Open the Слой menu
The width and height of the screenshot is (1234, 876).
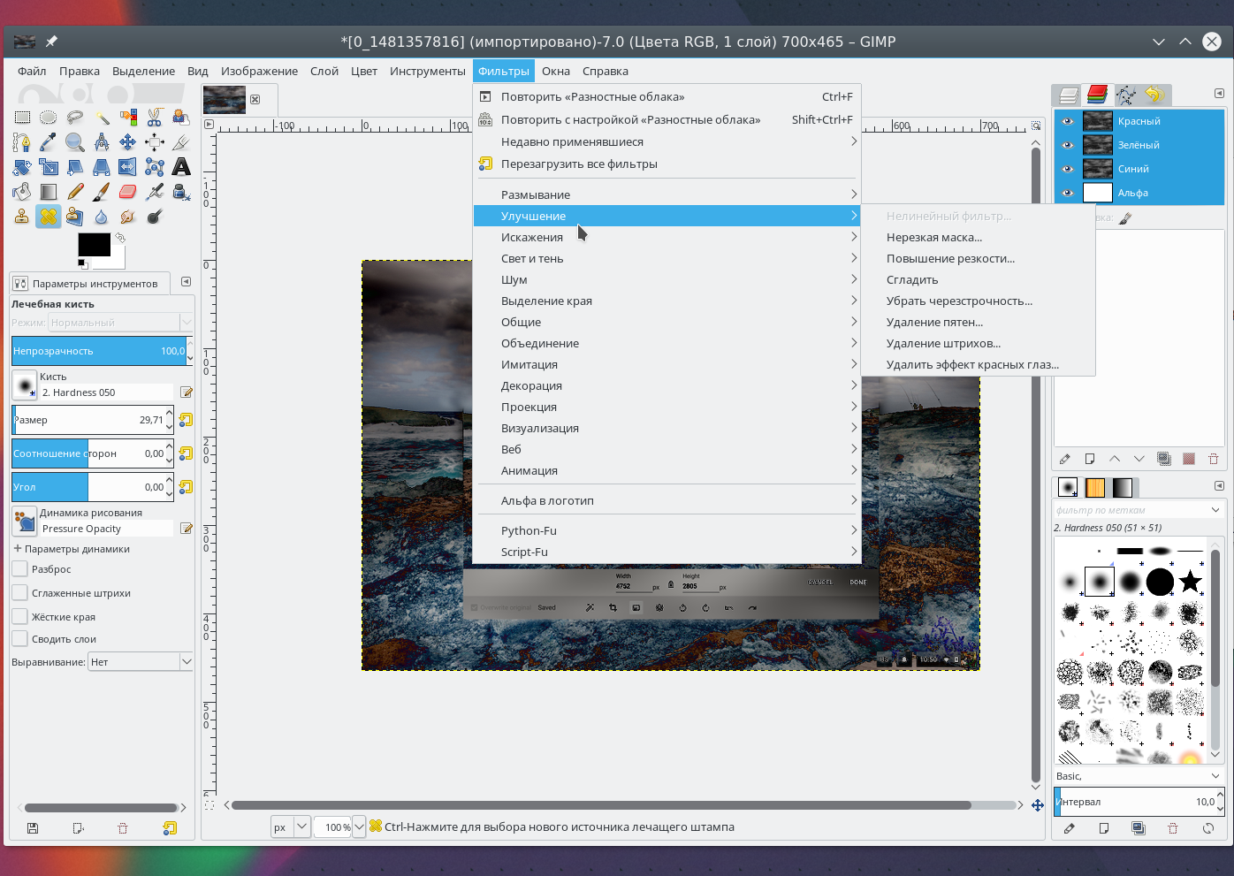pyautogui.click(x=324, y=71)
